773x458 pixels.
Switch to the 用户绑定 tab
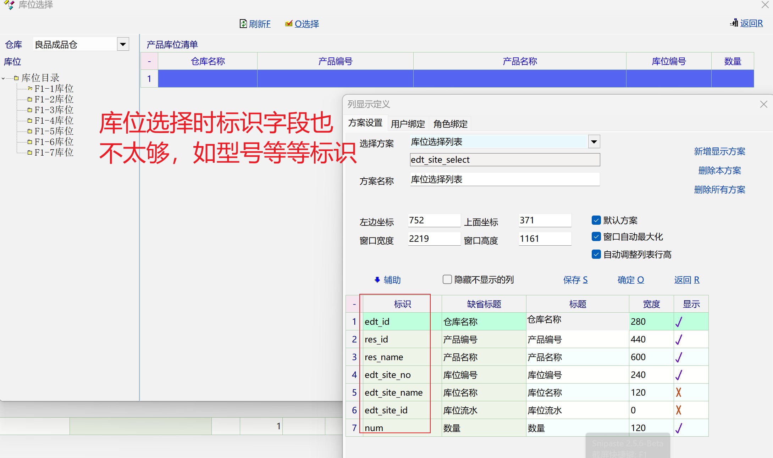point(408,124)
